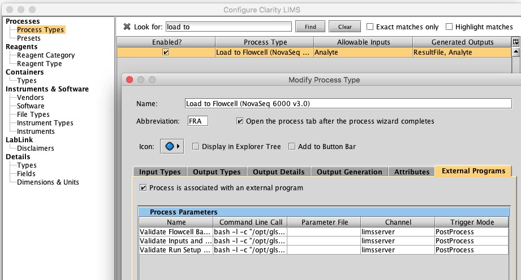Click the Abbreviation input field
521x280 pixels.
click(x=198, y=121)
